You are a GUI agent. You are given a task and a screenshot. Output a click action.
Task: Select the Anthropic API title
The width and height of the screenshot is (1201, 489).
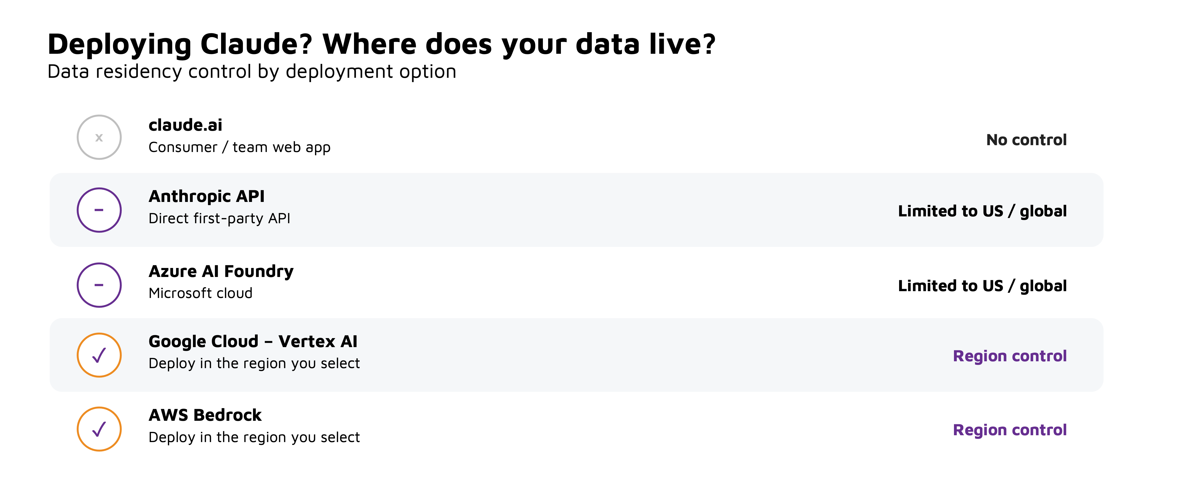(207, 196)
